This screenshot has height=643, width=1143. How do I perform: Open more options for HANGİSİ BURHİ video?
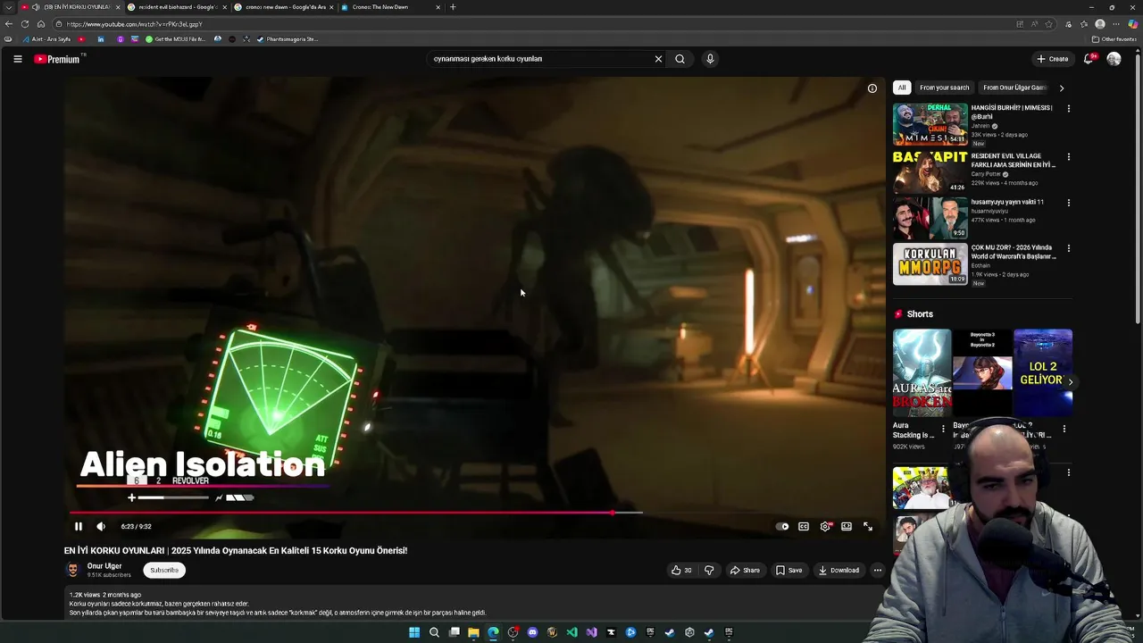tap(1068, 109)
